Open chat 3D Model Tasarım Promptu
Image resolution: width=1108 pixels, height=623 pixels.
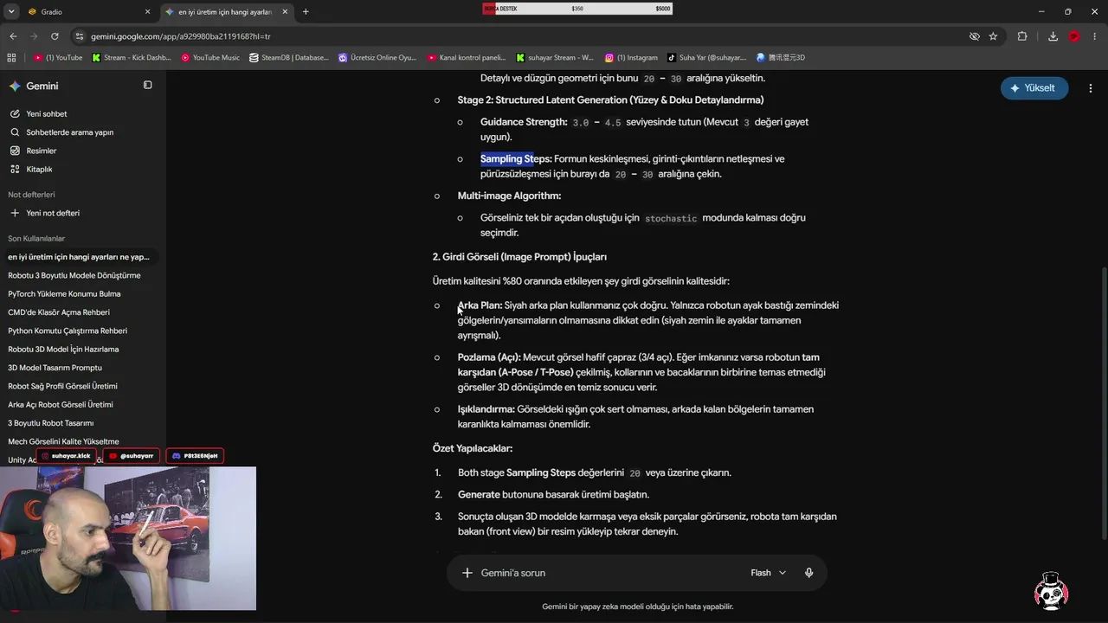55,368
